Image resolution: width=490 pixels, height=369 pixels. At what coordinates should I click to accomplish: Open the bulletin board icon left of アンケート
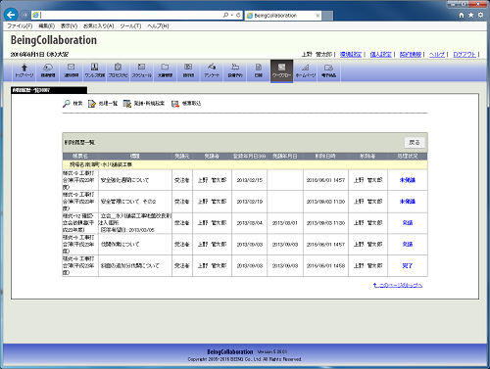point(188,67)
